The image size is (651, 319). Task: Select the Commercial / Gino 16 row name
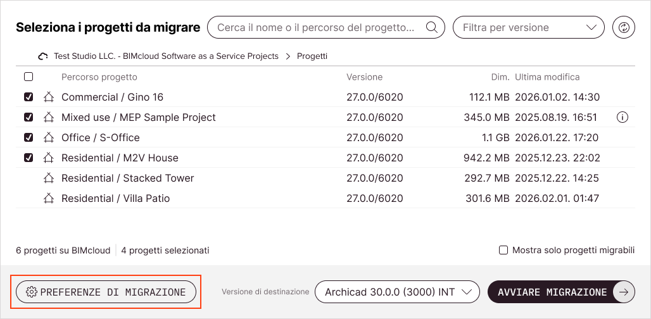pos(113,97)
